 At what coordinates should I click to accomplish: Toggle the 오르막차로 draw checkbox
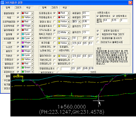[18, 26]
